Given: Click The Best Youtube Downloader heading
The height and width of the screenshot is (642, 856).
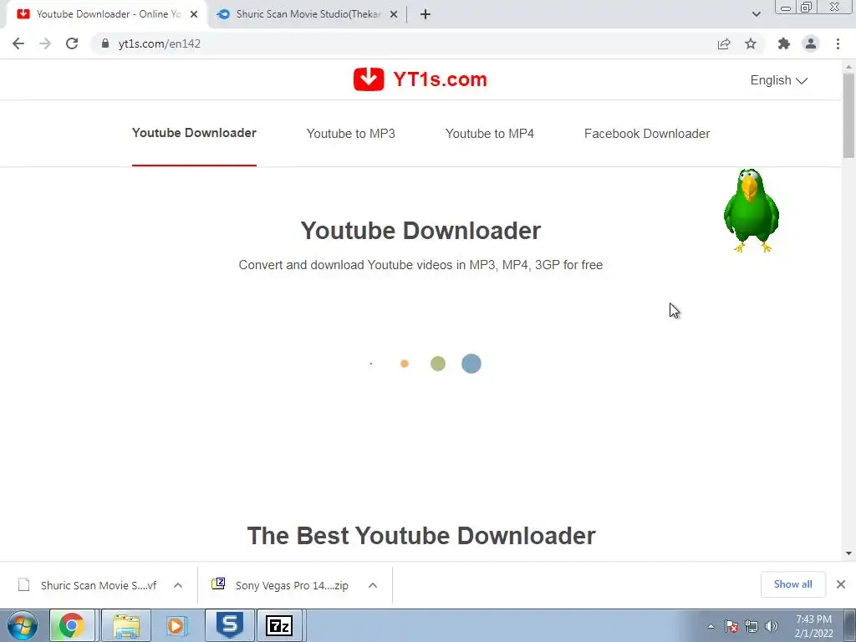Looking at the screenshot, I should point(421,536).
